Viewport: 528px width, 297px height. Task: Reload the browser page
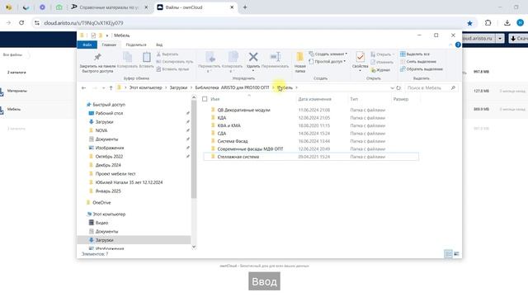[21, 23]
